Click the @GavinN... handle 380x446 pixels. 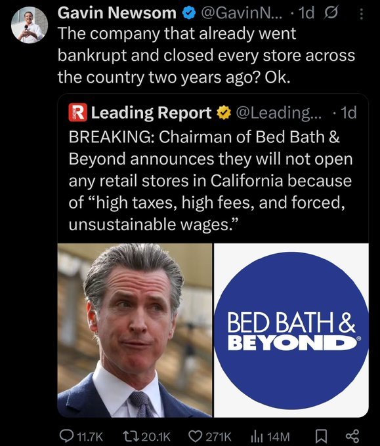click(x=242, y=13)
